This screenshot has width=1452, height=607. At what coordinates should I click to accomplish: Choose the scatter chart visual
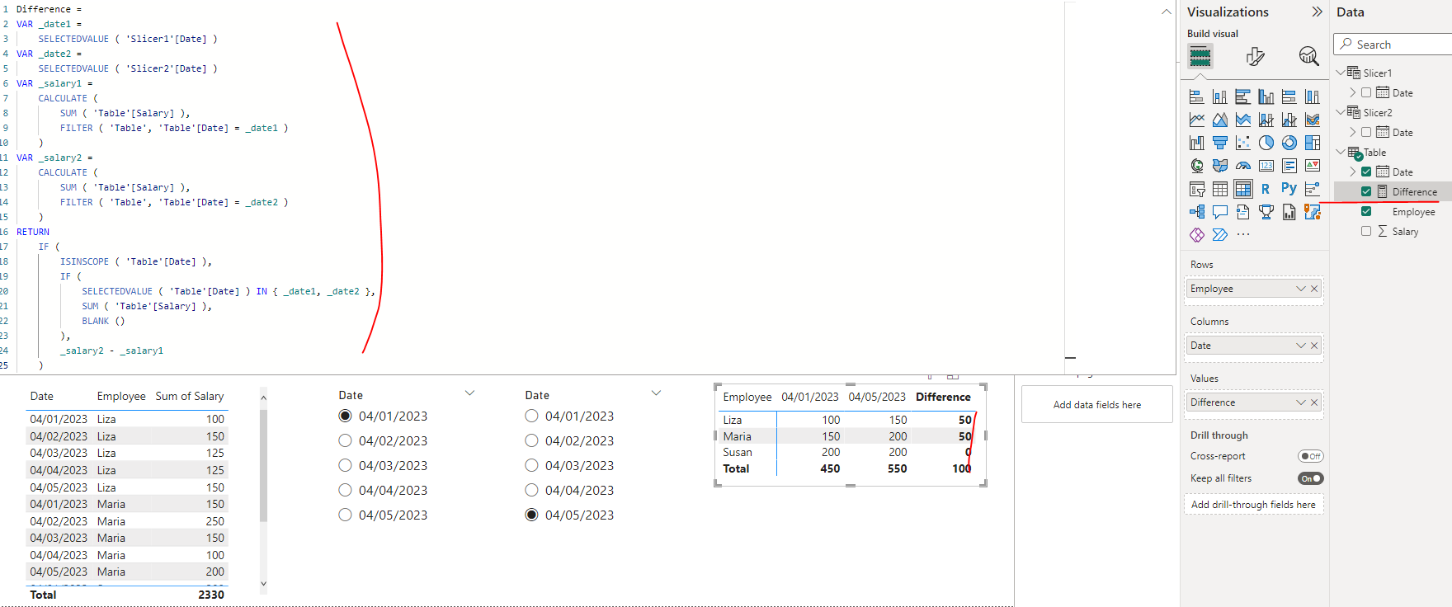1243,143
